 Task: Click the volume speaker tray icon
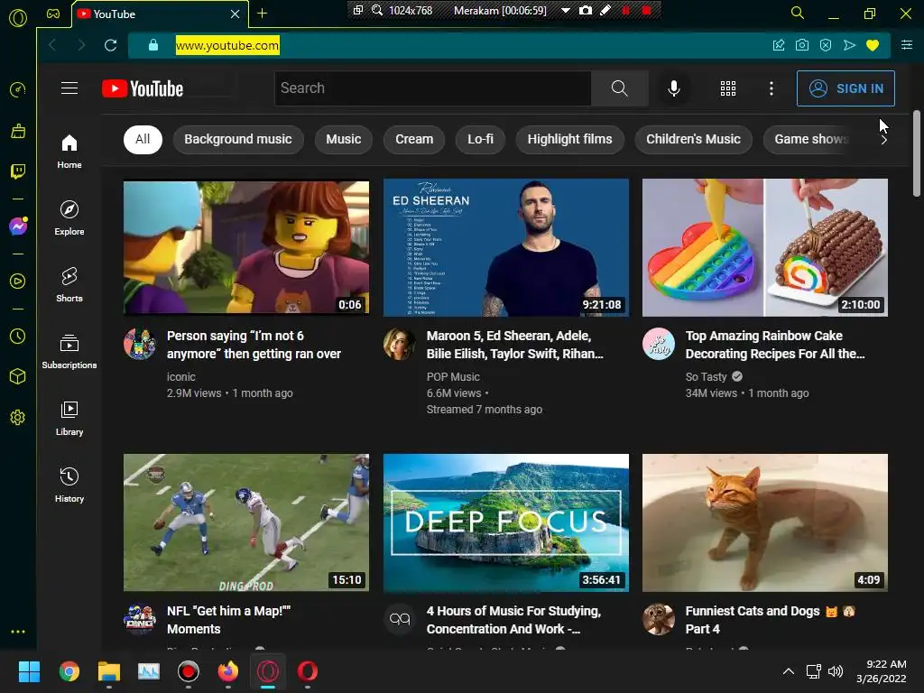tap(836, 671)
